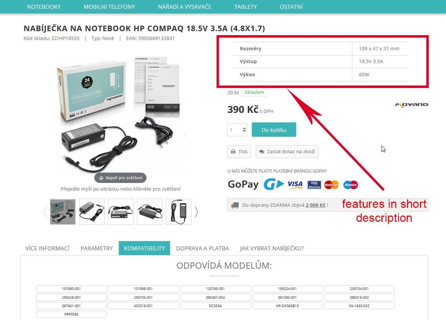The image size is (446, 320).
Task: Open the Parametry tab
Action: click(97, 248)
